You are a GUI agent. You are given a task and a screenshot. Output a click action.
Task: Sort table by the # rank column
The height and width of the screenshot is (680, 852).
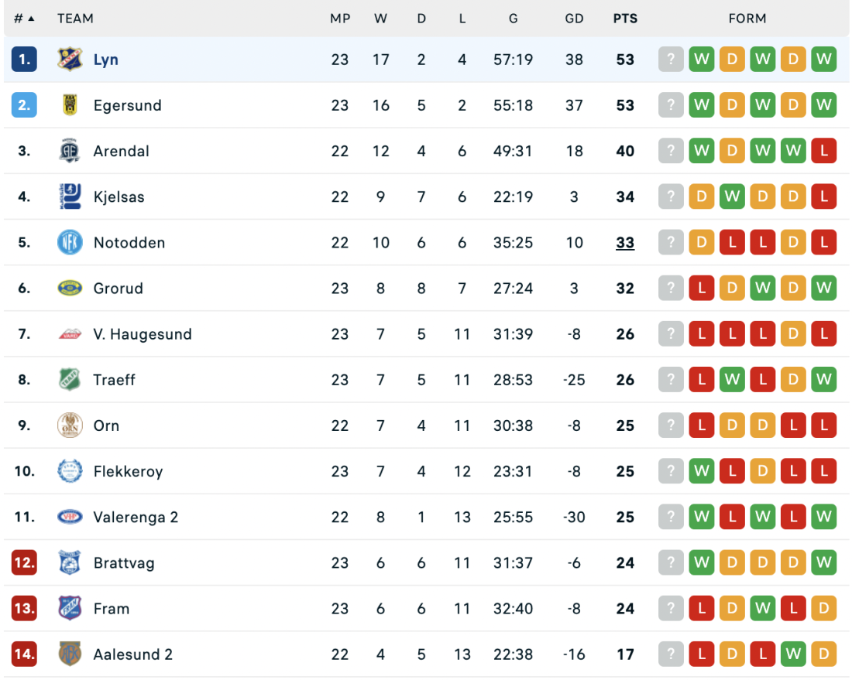(24, 19)
